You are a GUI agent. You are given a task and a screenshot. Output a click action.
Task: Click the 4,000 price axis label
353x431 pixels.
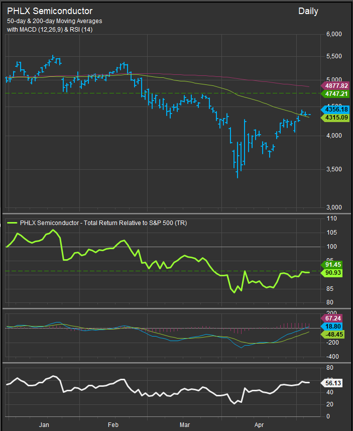(x=334, y=136)
